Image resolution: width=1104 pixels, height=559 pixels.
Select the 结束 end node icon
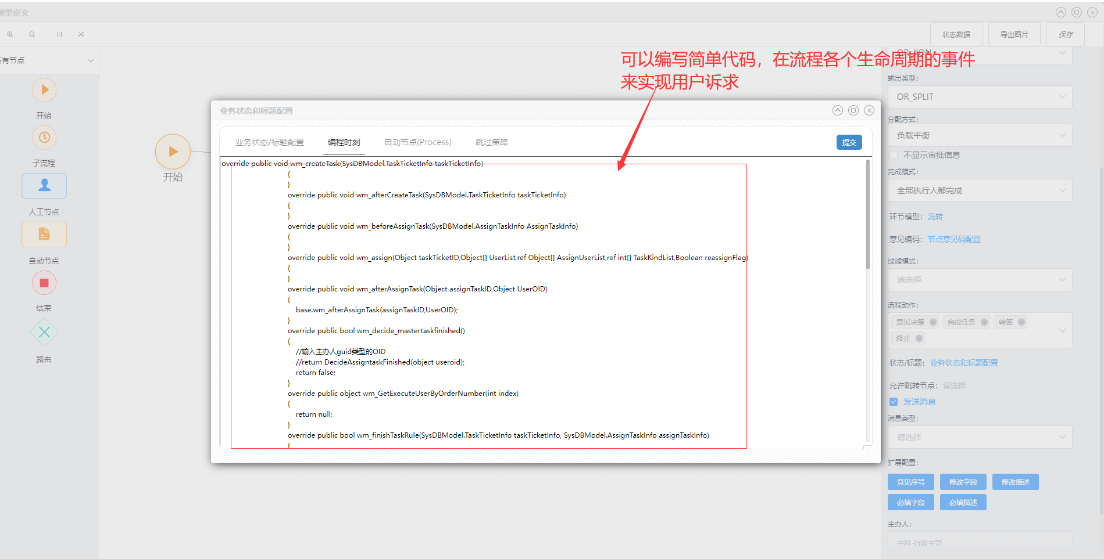pos(44,283)
